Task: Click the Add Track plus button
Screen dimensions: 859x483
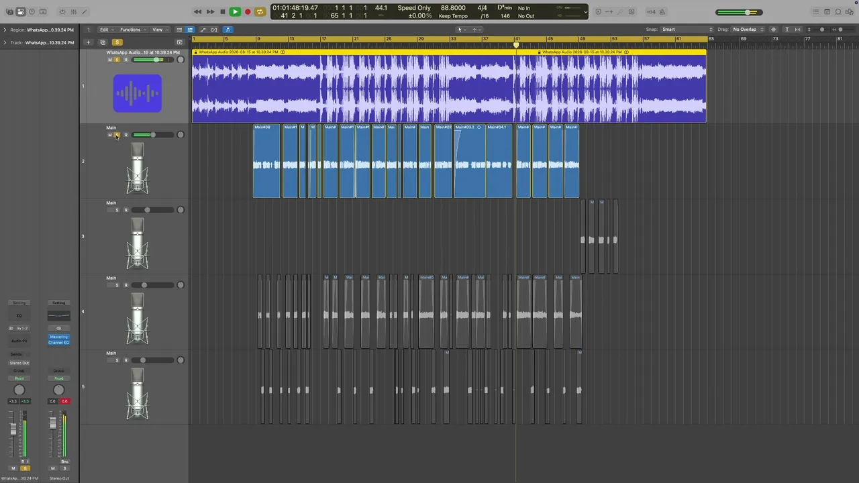Action: pos(87,42)
